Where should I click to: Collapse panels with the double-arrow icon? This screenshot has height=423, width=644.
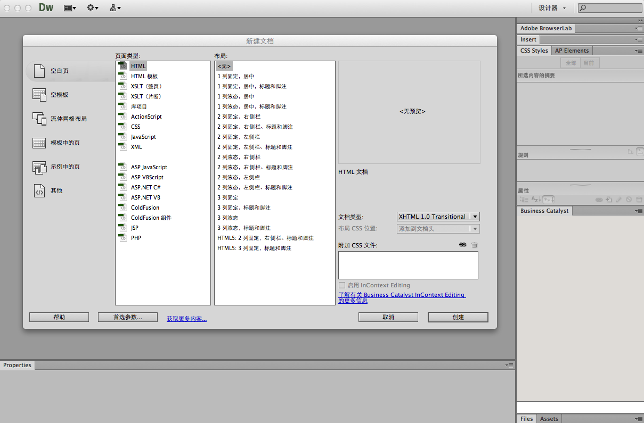640,20
